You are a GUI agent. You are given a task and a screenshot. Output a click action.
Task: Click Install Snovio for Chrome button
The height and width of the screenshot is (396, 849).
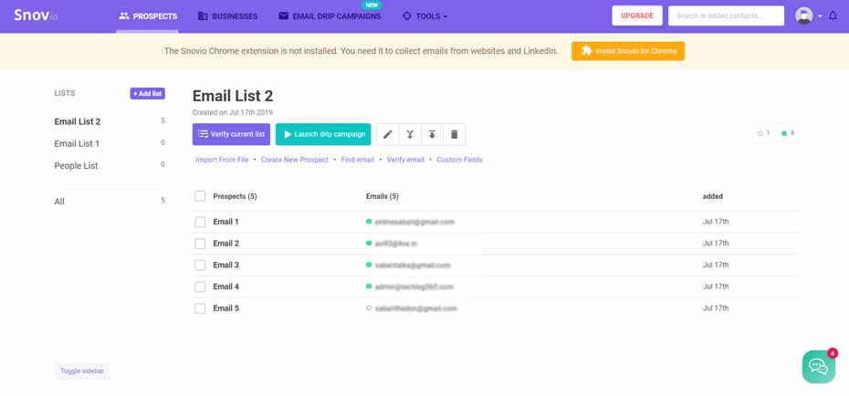coord(628,51)
